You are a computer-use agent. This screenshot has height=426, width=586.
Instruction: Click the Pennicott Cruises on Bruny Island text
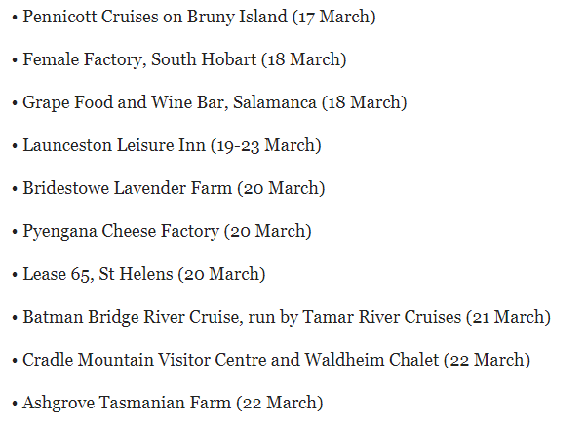[x=155, y=17]
